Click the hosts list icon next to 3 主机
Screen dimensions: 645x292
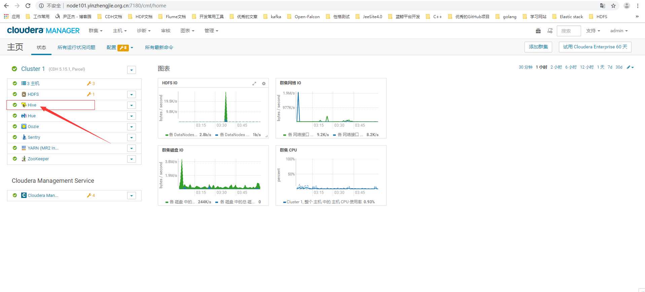click(x=24, y=83)
